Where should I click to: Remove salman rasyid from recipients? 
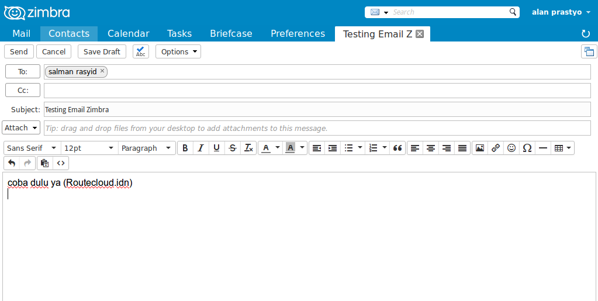(102, 71)
